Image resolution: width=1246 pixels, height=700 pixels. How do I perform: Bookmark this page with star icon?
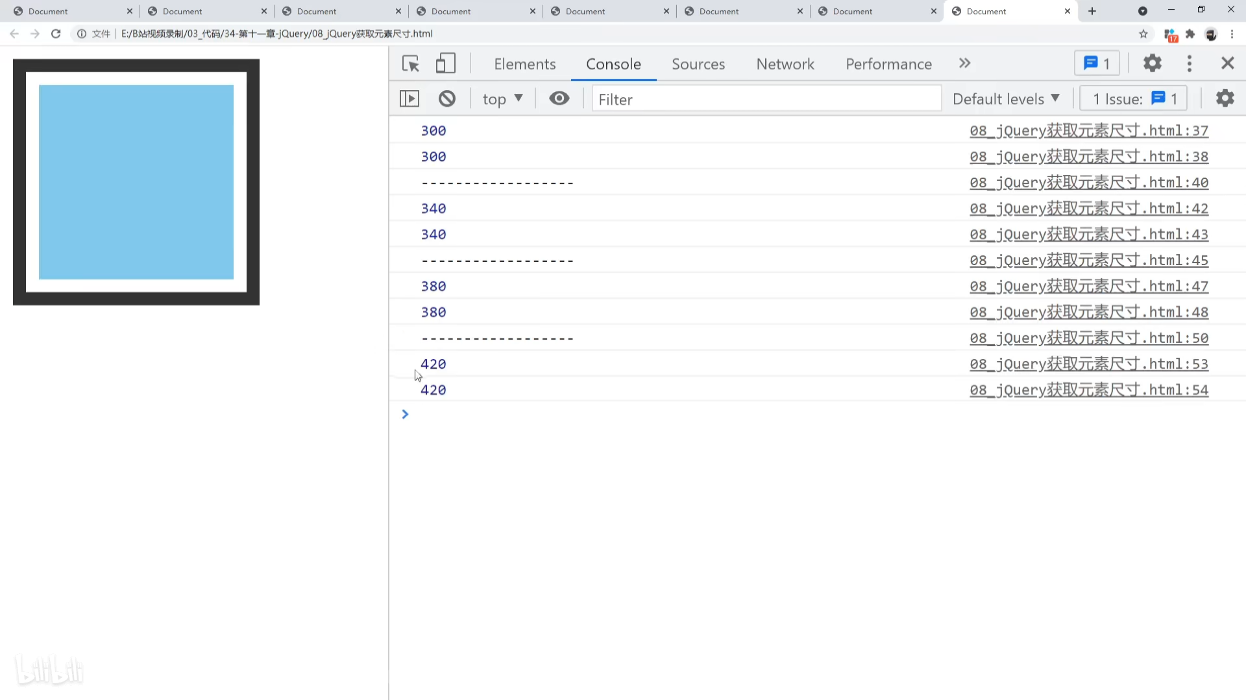[x=1143, y=34]
